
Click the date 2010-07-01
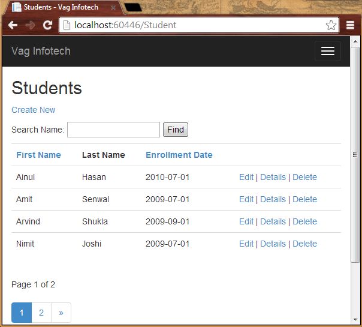pos(168,177)
